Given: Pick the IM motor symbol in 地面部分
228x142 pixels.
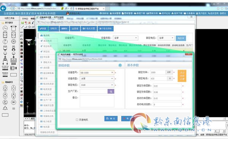Looking at the screenshot, I should [x=14, y=102].
